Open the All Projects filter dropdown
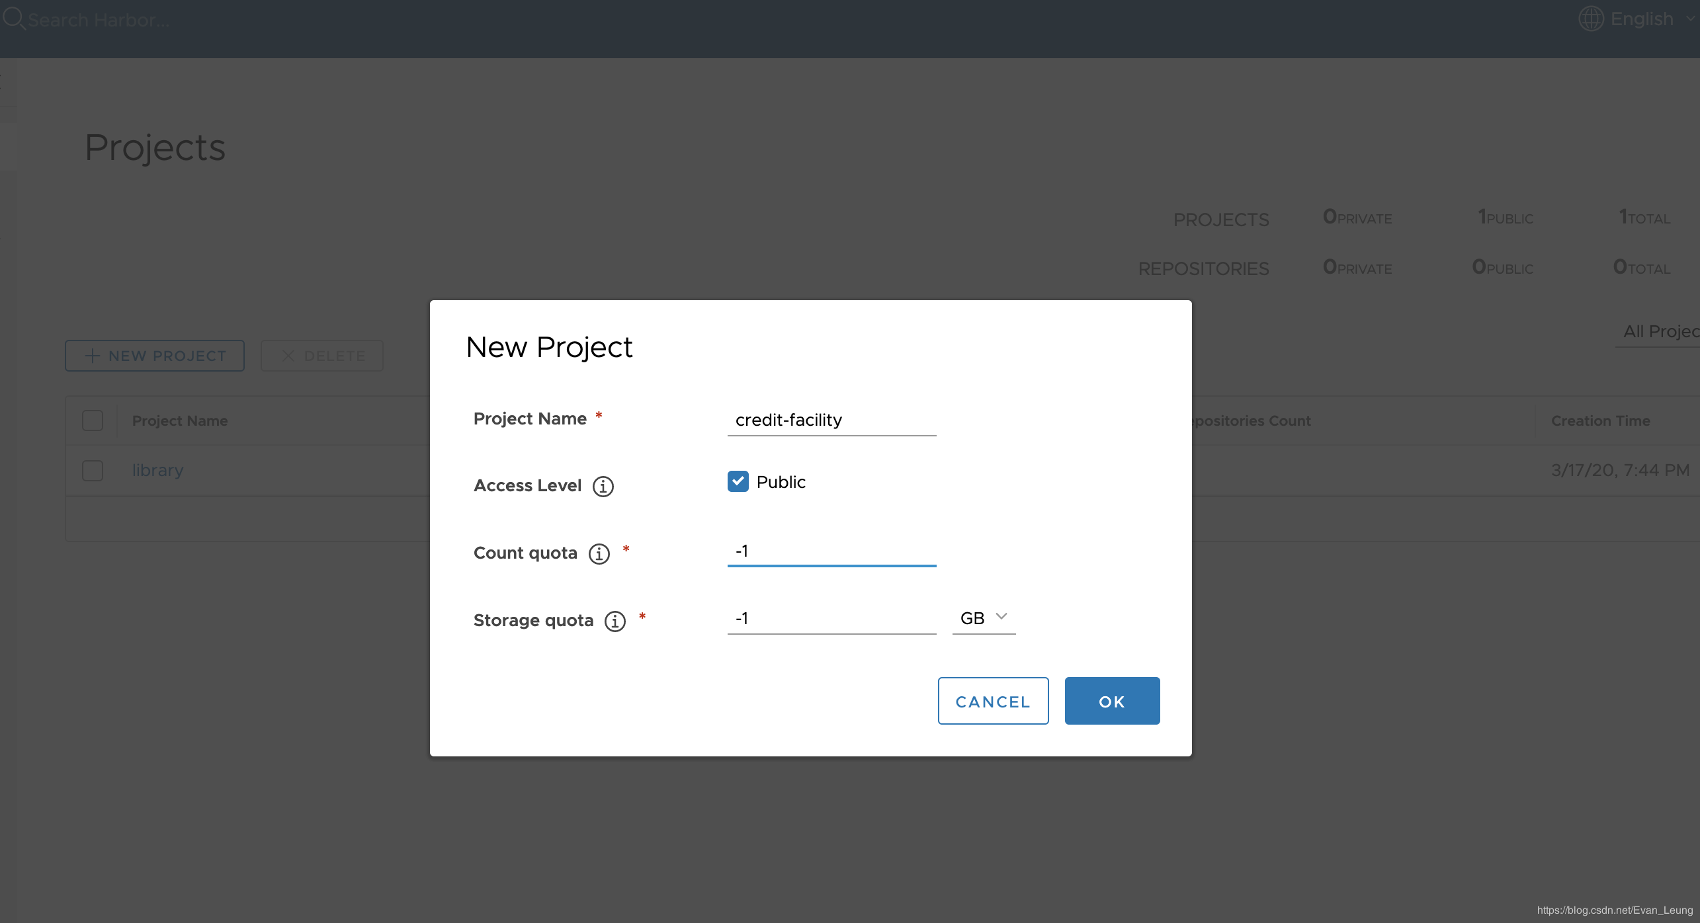The height and width of the screenshot is (923, 1700). pos(1660,331)
